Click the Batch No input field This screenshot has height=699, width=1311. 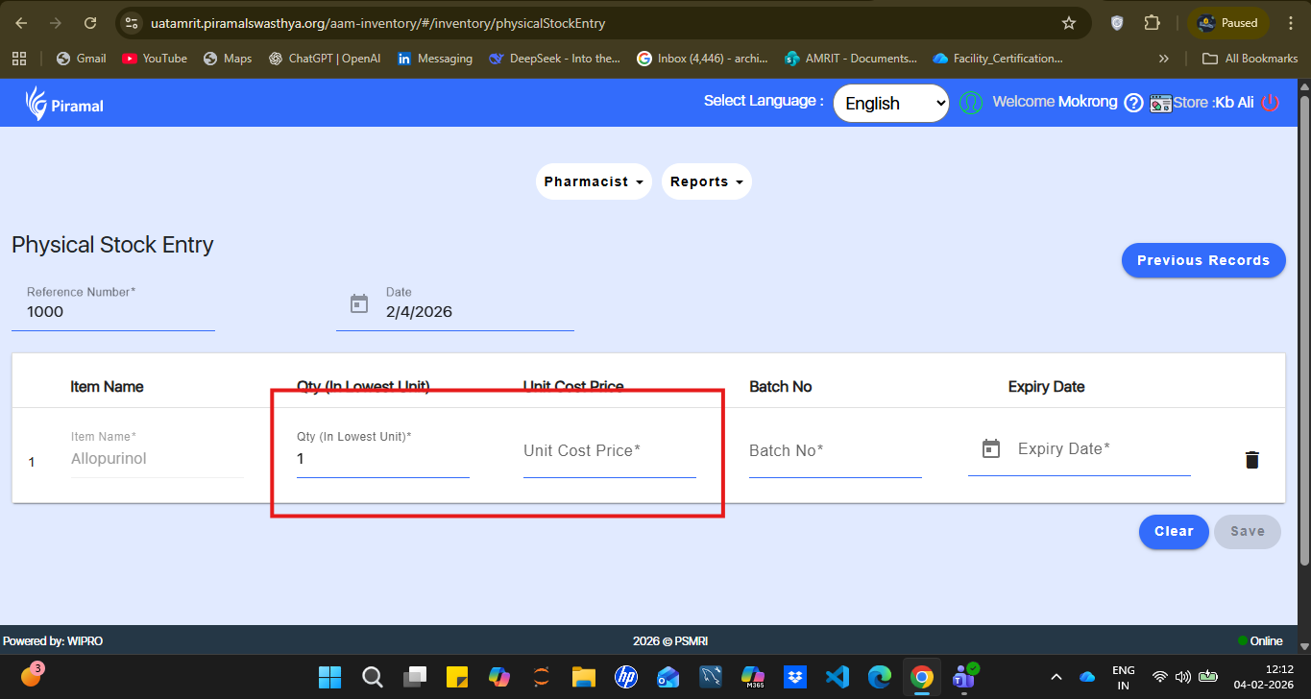(835, 451)
